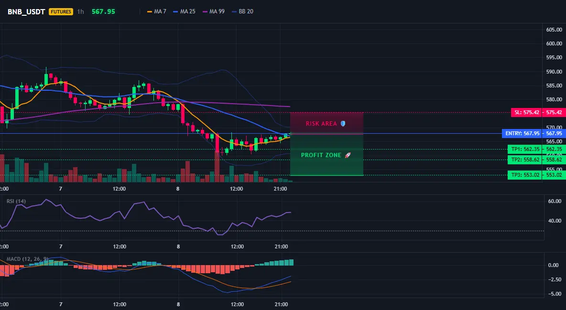566x310 pixels.
Task: Select the 1h timeframe label
Action: (x=80, y=11)
